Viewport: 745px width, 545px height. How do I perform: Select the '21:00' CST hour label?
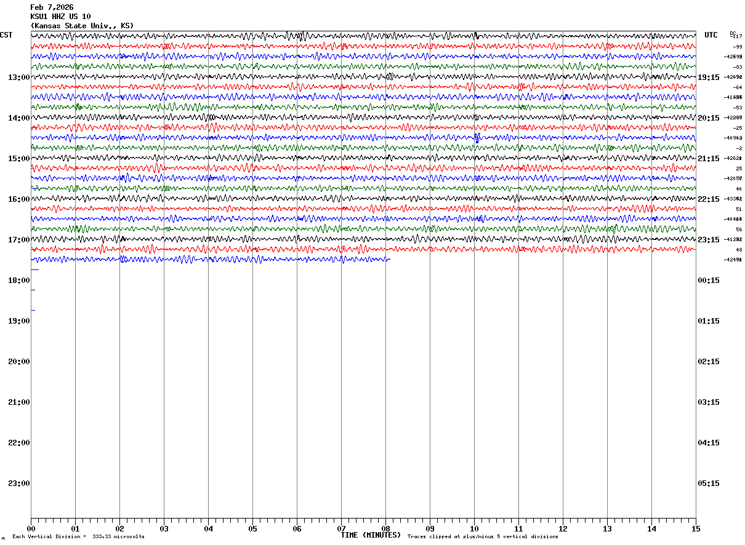point(19,402)
